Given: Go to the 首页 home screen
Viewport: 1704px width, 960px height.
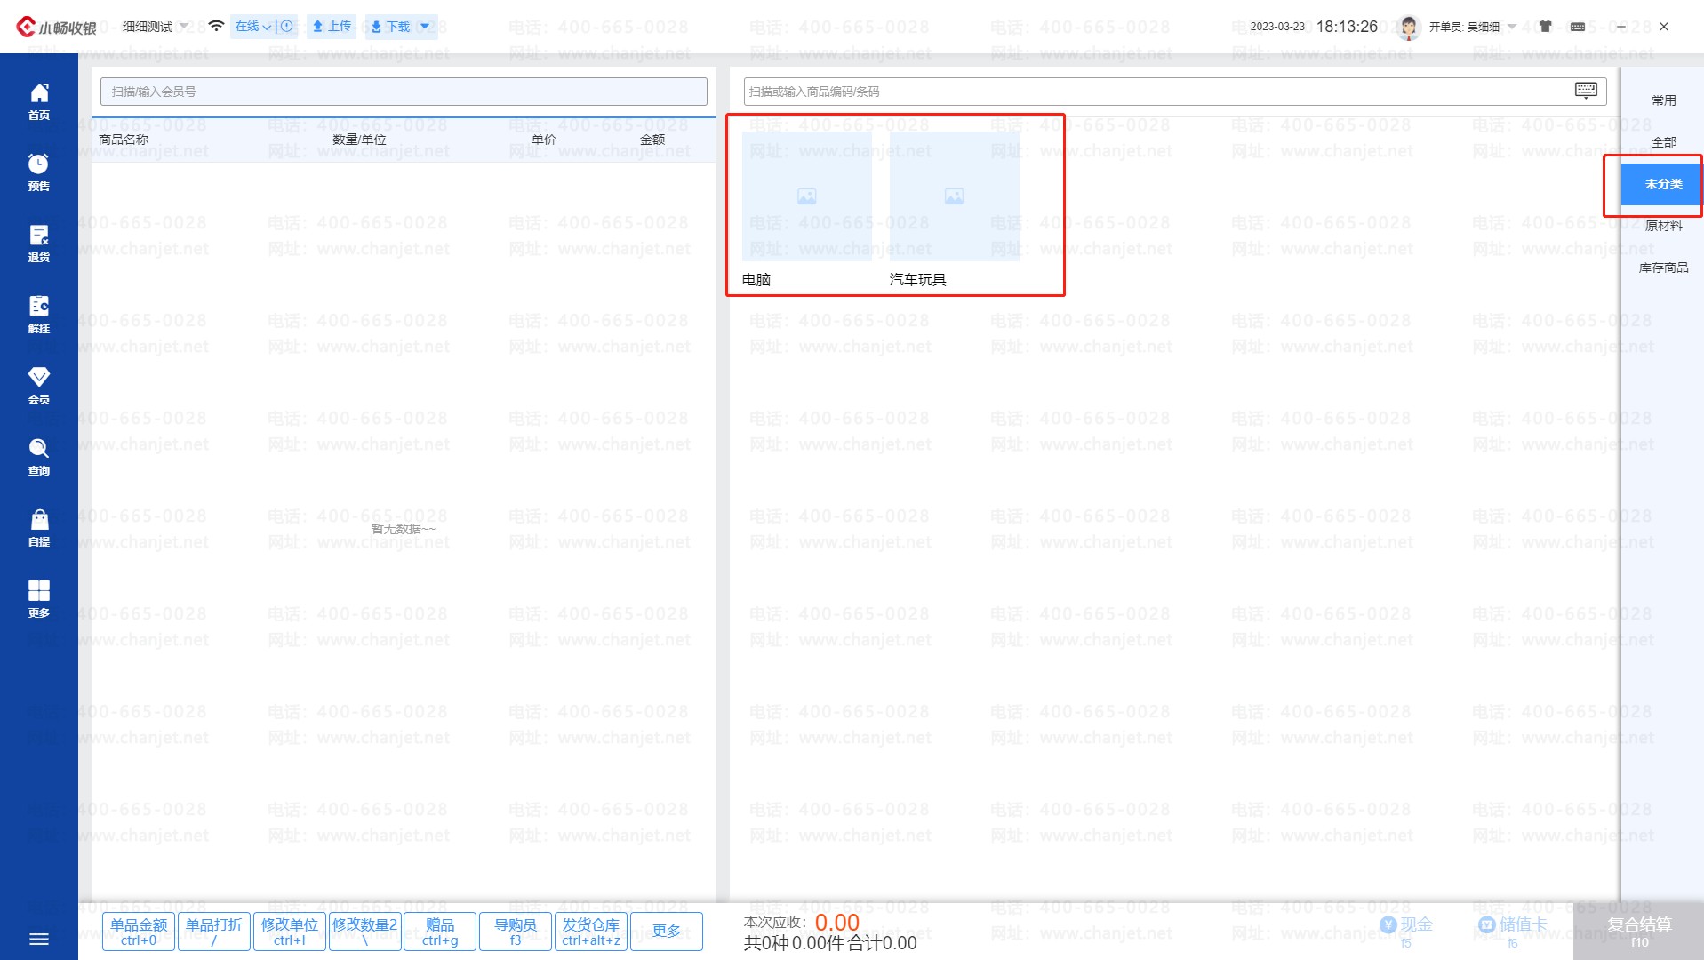Looking at the screenshot, I should tap(39, 101).
